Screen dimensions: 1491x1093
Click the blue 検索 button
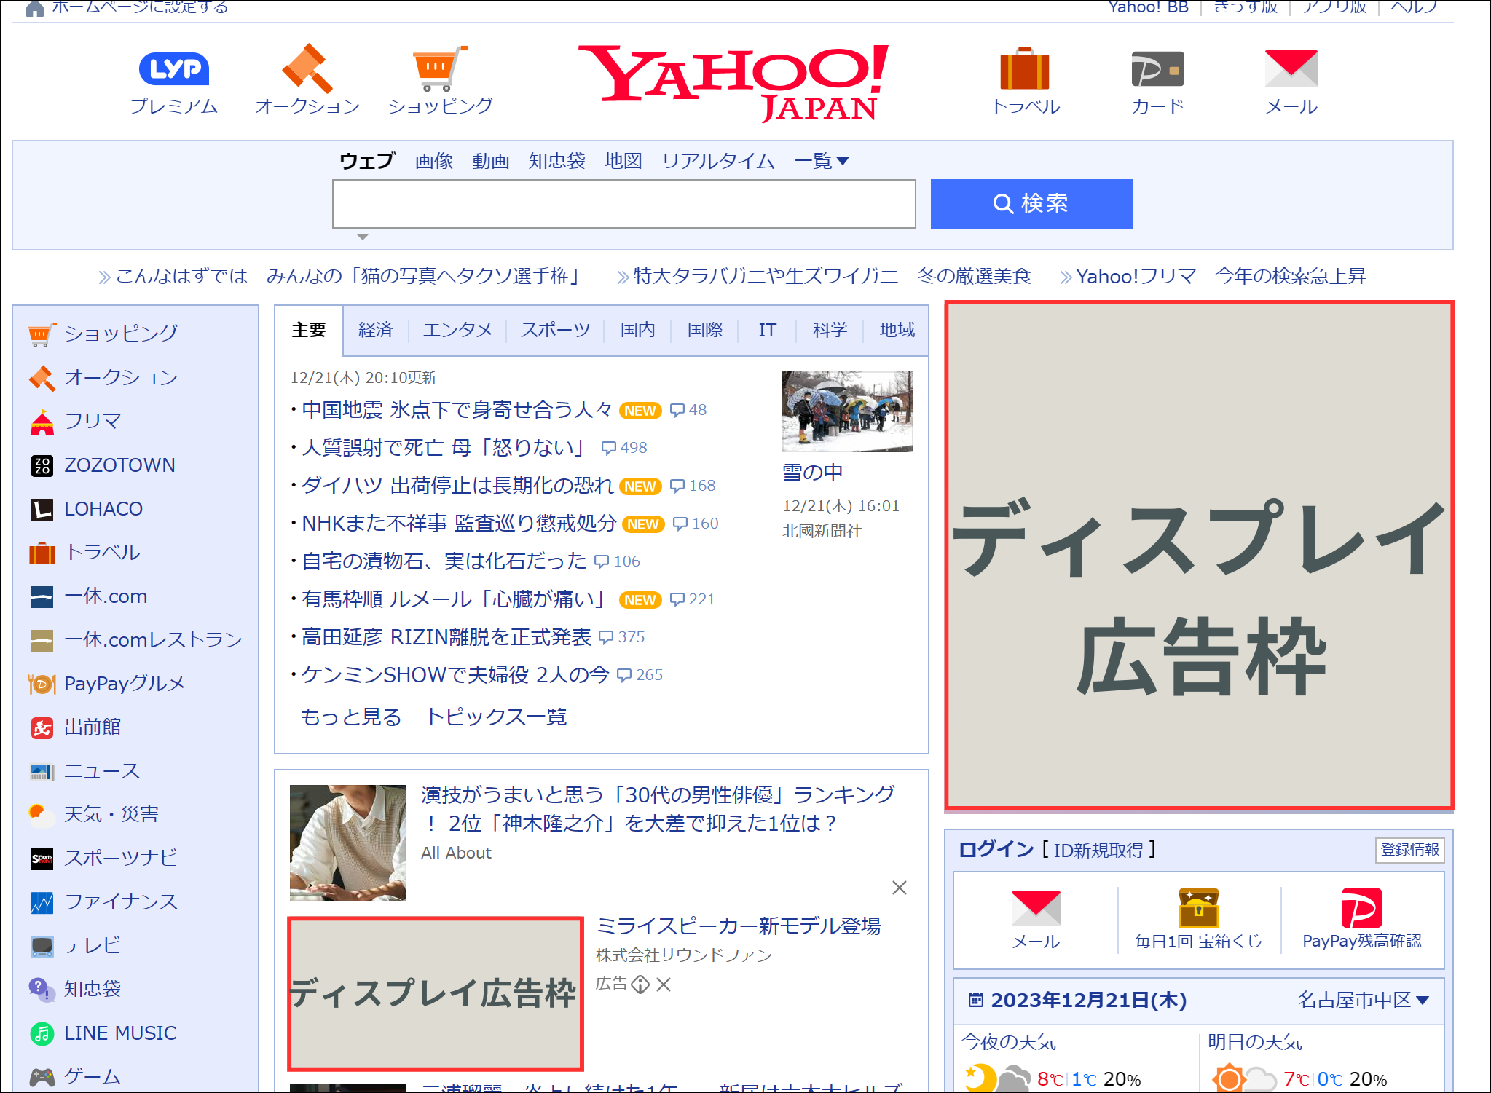point(1031,204)
